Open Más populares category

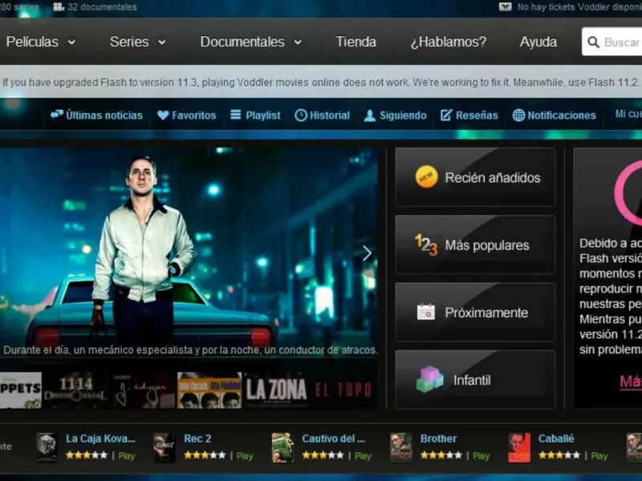pos(475,245)
